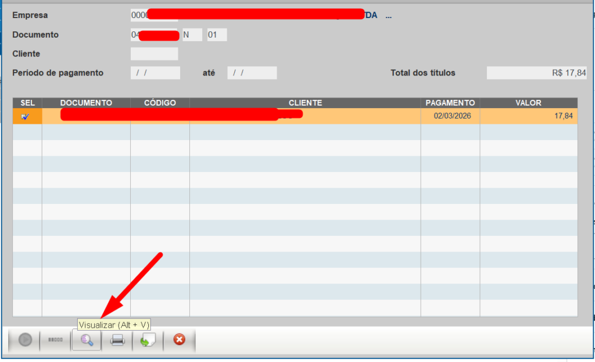This screenshot has width=595, height=362.
Task: Click the dotted progress bar icon
Action: tap(55, 341)
